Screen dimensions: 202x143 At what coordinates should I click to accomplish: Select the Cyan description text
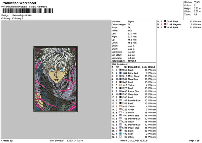131,134
